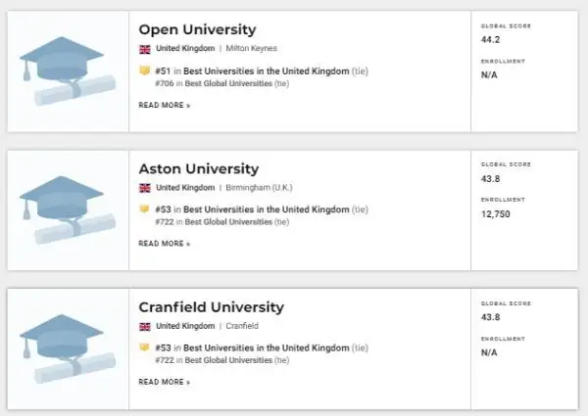The height and width of the screenshot is (416, 588).
Task: Click yellow badge icon beside Cranfield University #53
Action: tap(145, 347)
